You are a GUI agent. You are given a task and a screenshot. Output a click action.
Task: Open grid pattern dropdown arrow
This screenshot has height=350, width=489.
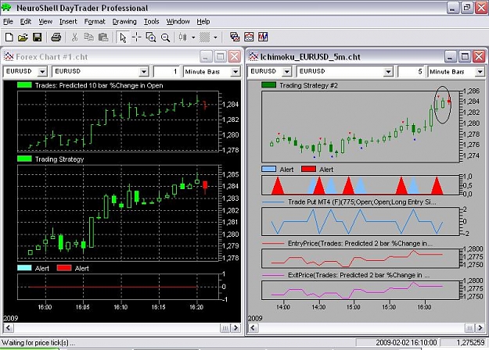(x=215, y=37)
